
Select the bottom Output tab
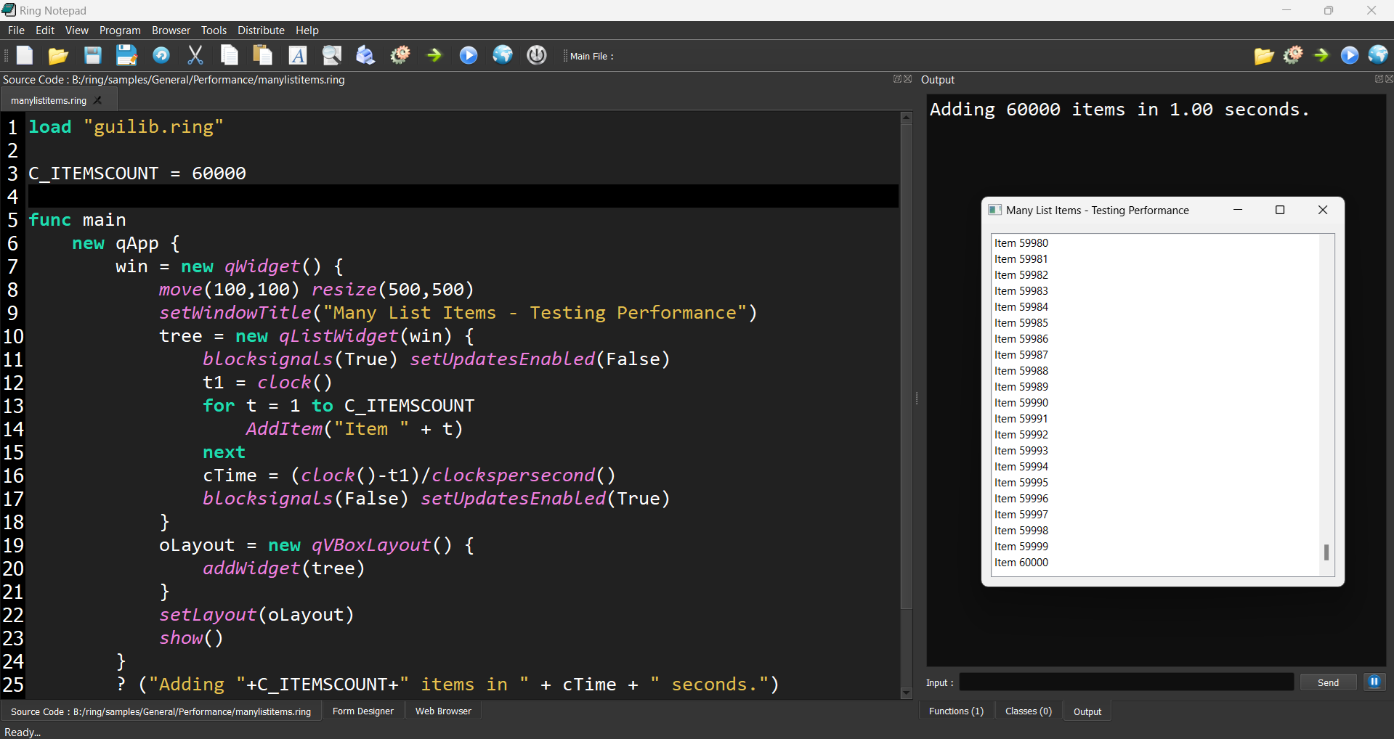point(1087,711)
